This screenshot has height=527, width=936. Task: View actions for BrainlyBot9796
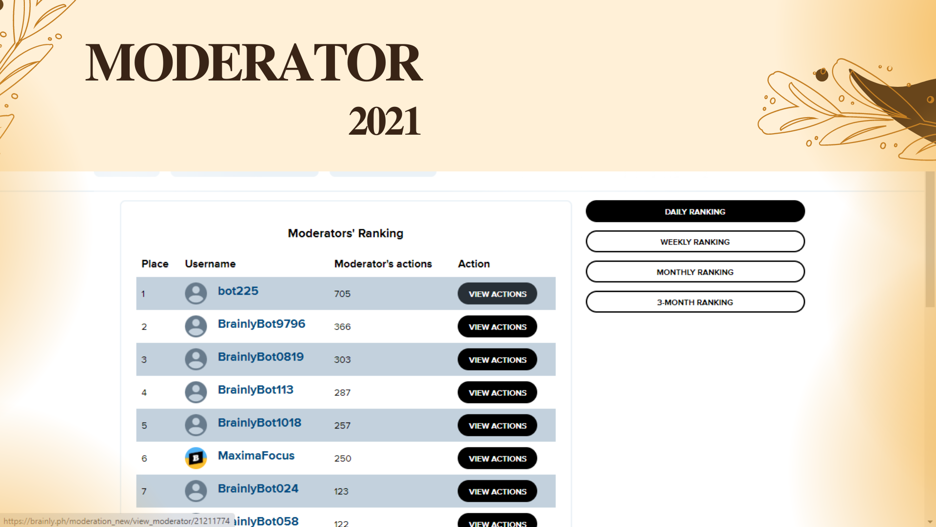click(497, 326)
